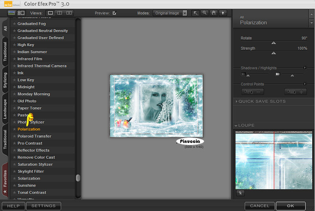
Task: Star Indian Summer as favorite
Action: (15, 52)
